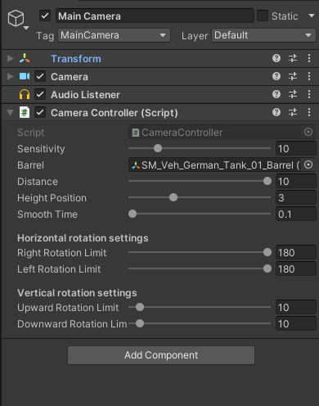
Task: Open help for Camera component
Action: [x=276, y=76]
